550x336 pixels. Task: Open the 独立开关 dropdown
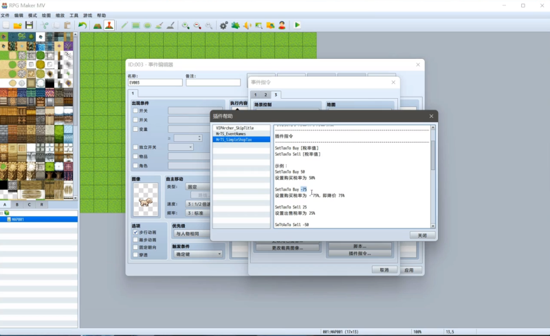click(x=181, y=147)
